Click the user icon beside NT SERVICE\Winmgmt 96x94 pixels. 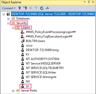click(23, 77)
